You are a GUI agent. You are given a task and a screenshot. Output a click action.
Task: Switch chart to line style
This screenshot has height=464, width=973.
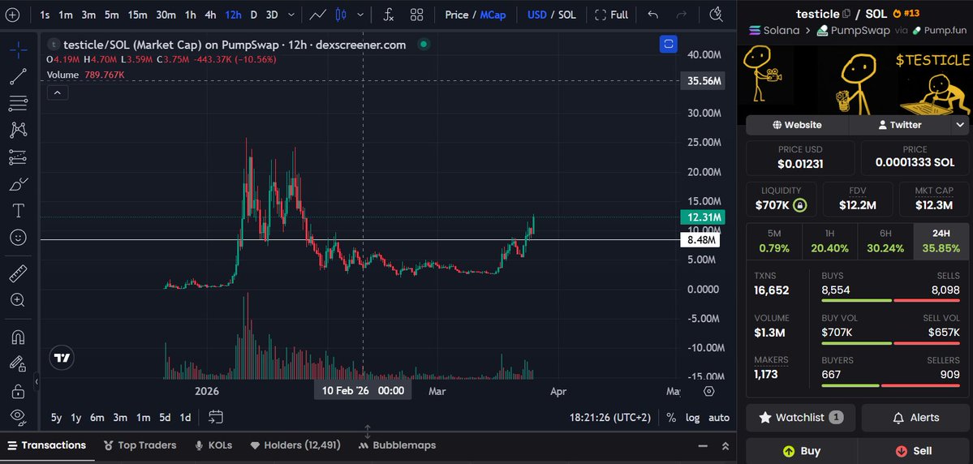tap(318, 15)
